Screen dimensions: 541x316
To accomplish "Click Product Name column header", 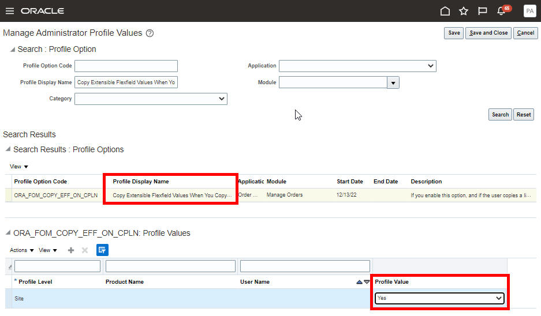I will pyautogui.click(x=125, y=282).
